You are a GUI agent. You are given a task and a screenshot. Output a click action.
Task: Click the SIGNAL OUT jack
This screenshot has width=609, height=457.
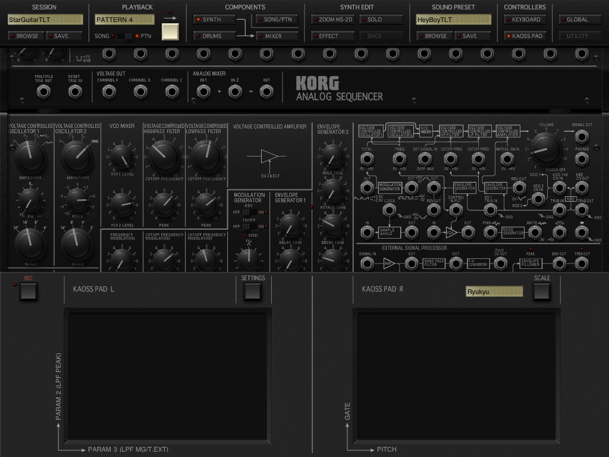[582, 136]
